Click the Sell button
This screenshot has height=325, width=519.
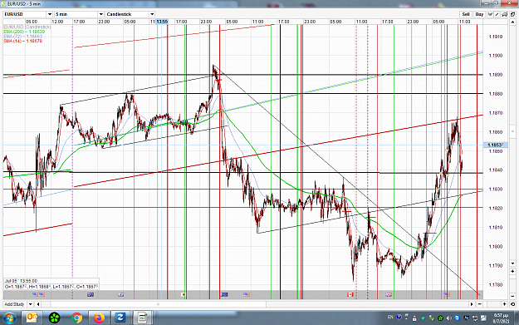point(466,14)
